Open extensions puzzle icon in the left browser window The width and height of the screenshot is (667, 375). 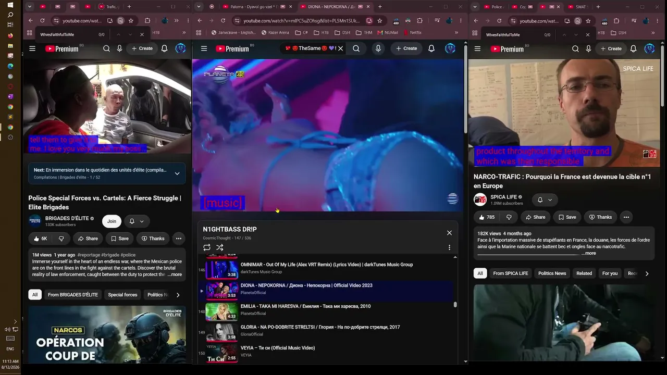[x=147, y=21]
